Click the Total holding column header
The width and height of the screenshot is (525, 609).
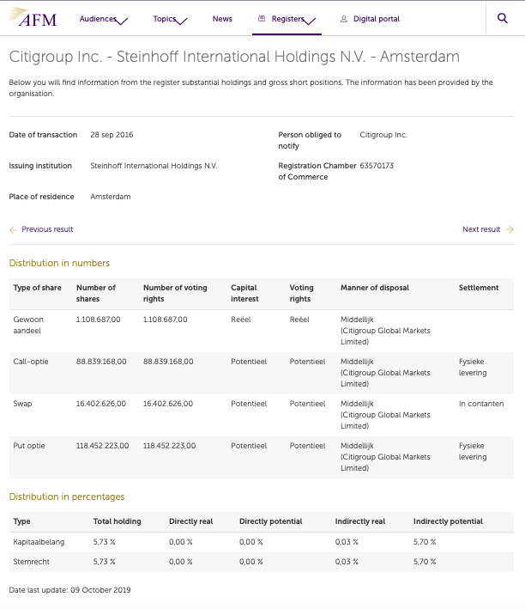click(117, 521)
